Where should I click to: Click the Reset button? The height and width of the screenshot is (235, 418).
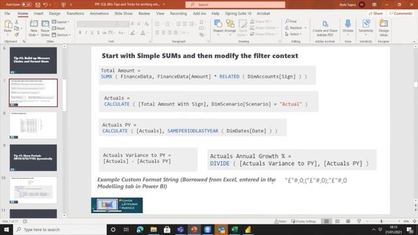coord(59,28)
